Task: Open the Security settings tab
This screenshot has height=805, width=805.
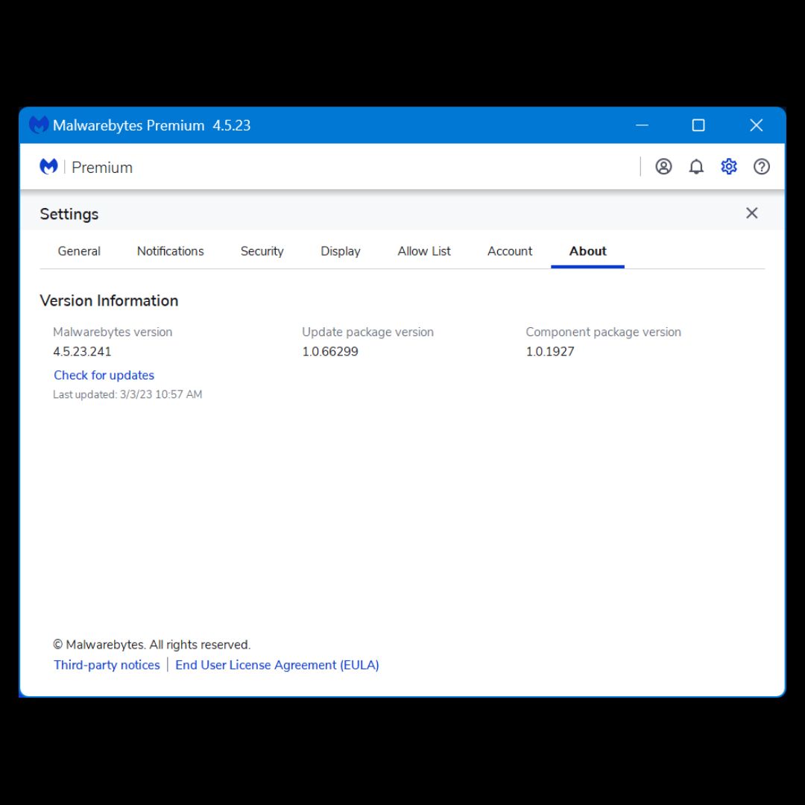Action: [262, 251]
